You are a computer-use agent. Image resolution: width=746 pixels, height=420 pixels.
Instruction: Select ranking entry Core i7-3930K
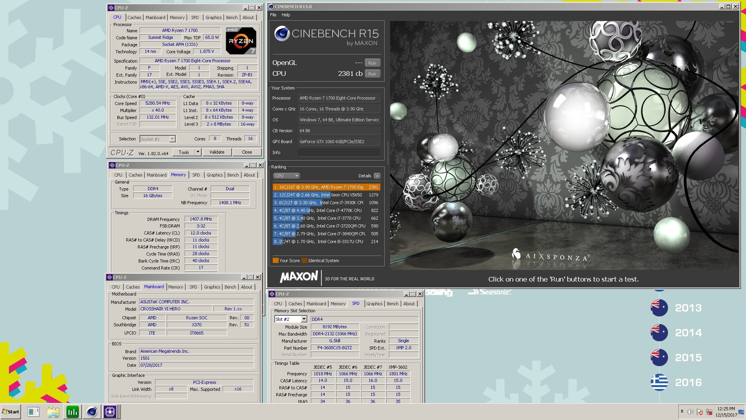pos(326,203)
